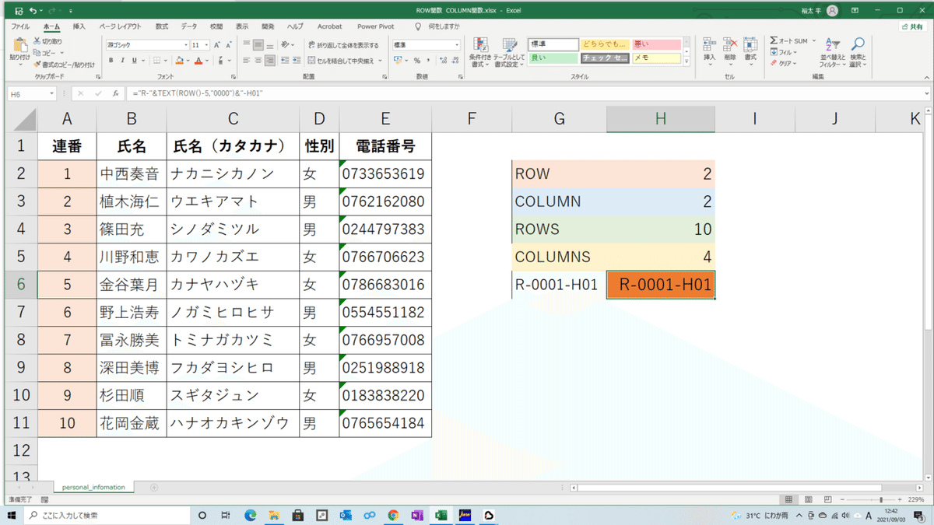Click the Delete cells (削除) icon
934x525 pixels.
point(729,51)
